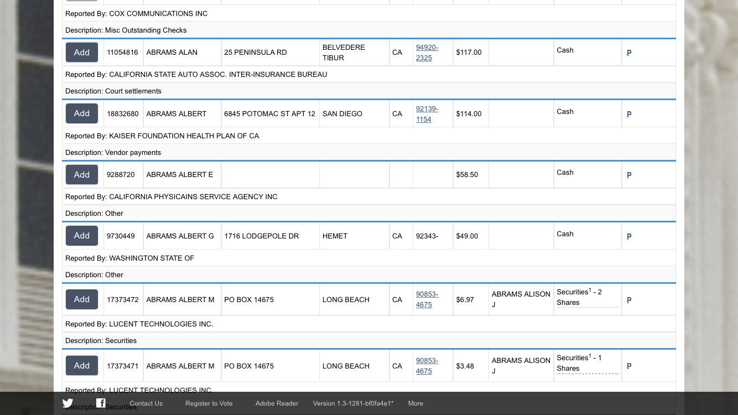Open ZIP link 94920-2325
Screen dimensions: 738x415
pos(427,53)
